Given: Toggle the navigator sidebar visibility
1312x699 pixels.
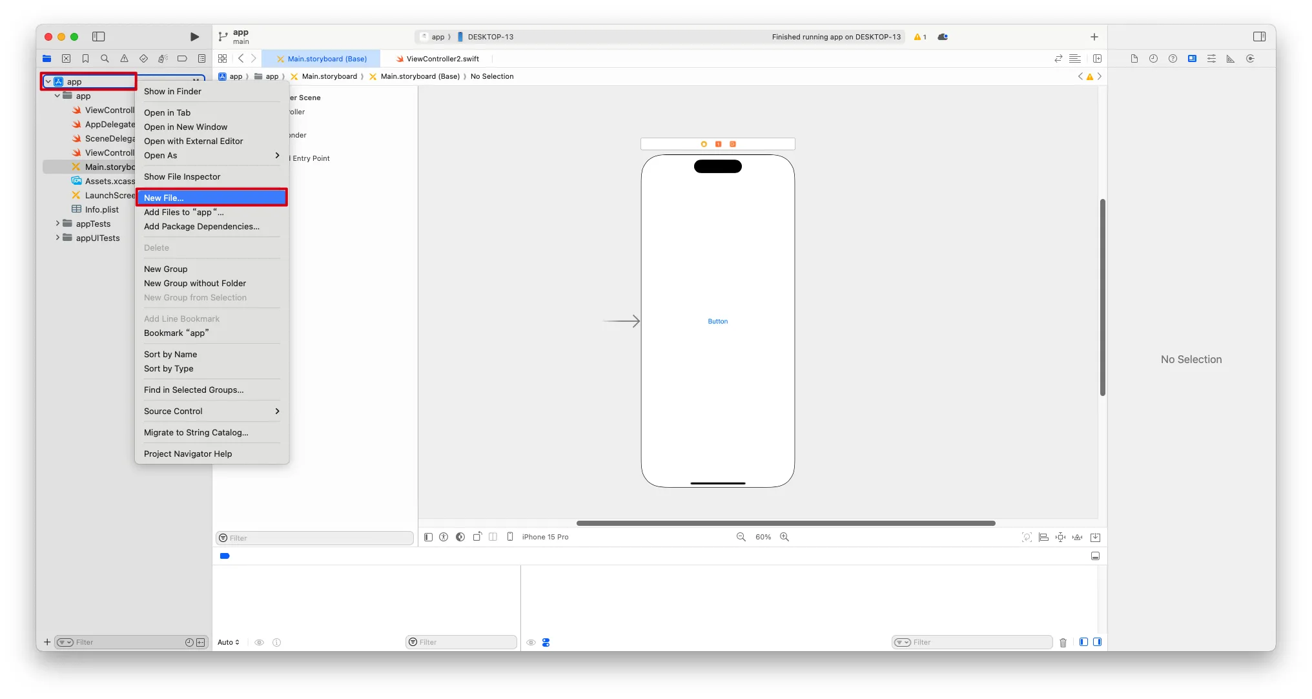Looking at the screenshot, I should tap(98, 37).
